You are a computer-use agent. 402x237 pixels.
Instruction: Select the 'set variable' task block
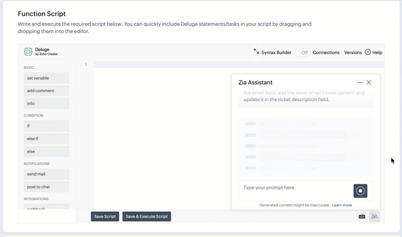[46, 78]
